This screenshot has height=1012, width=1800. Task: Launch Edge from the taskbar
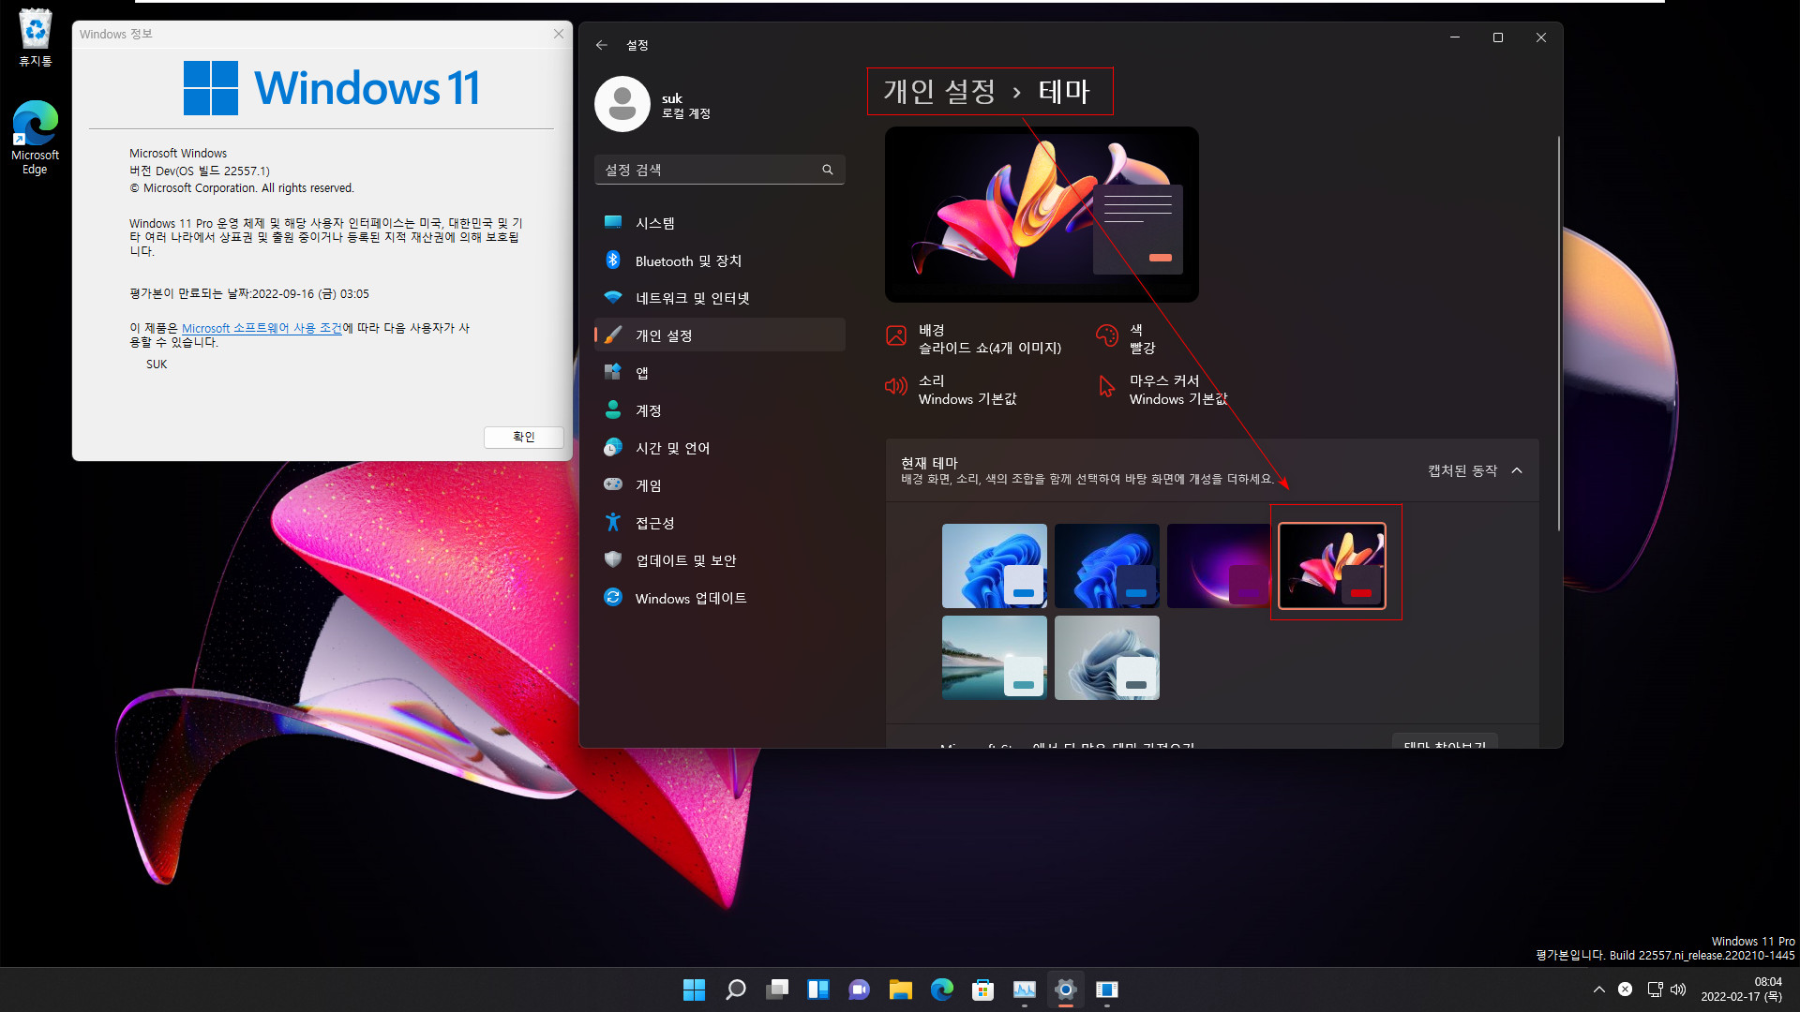(942, 990)
